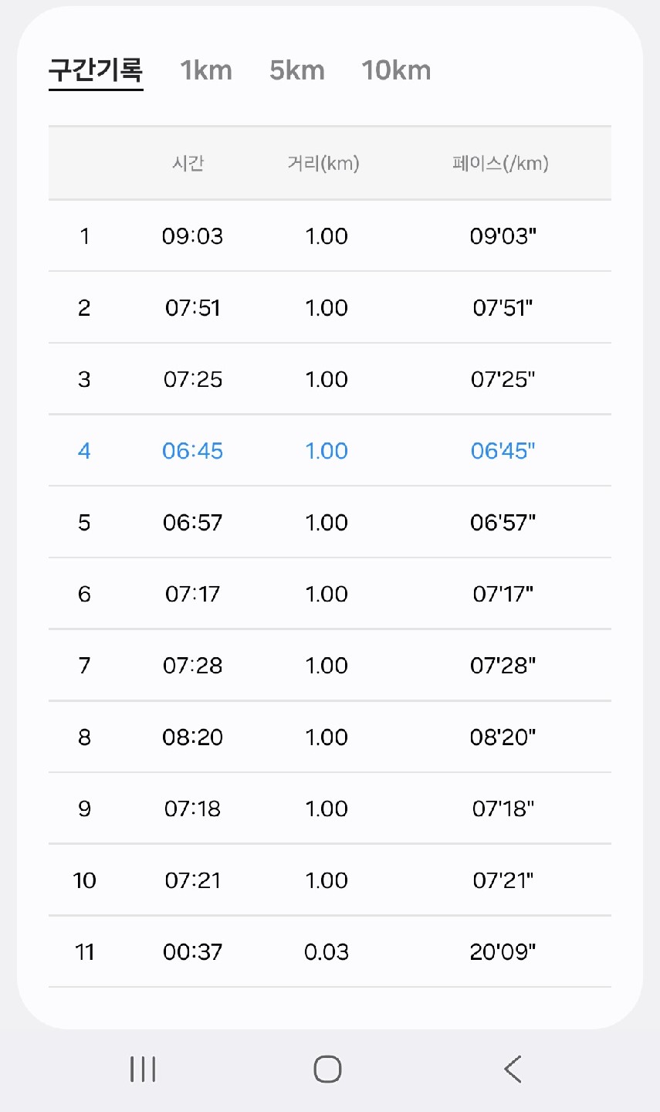Tap the 시간 column header
660x1112 pixels.
pos(188,163)
